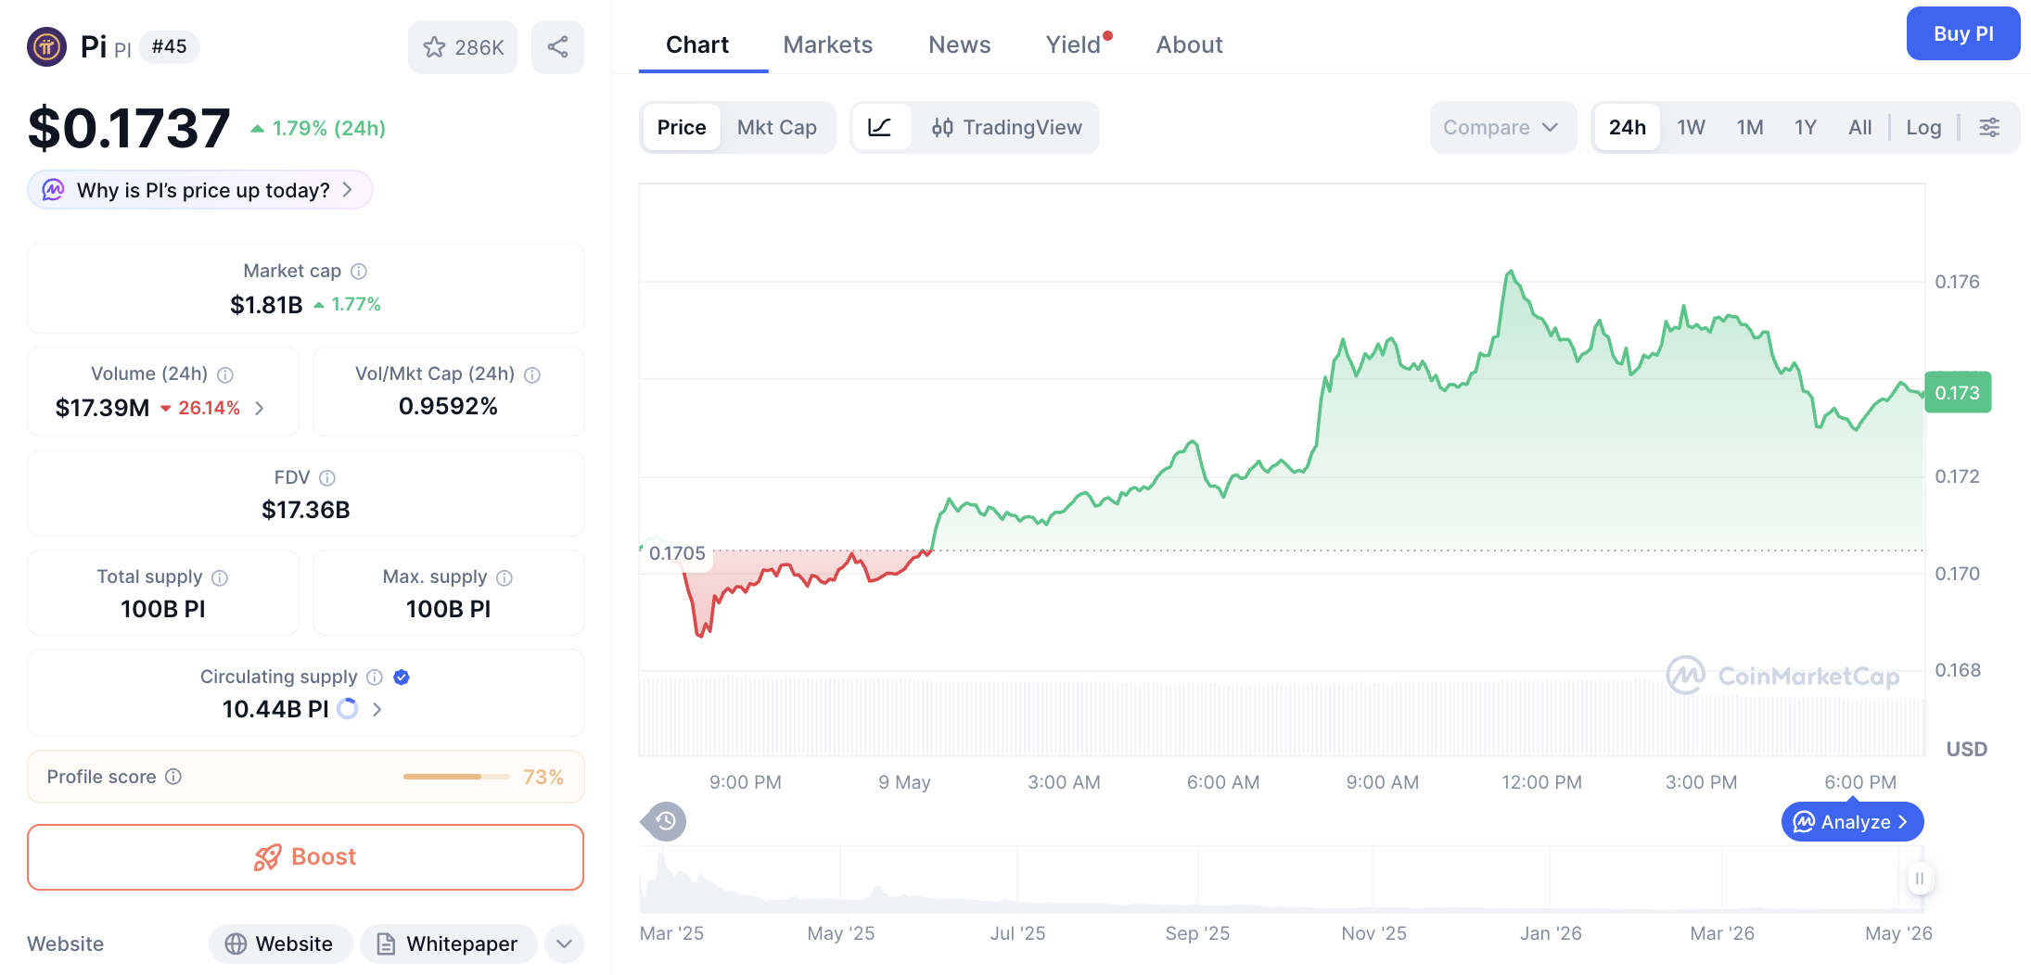
Task: Click the Total supply info icon
Action: coord(220,577)
